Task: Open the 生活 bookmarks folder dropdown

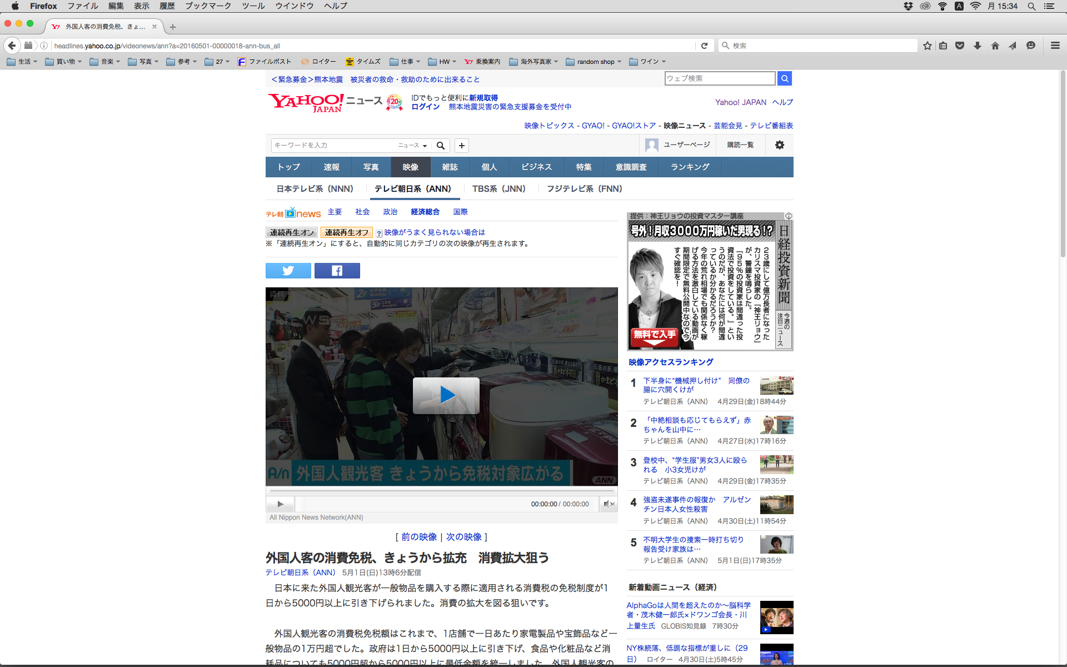Action: 22,62
